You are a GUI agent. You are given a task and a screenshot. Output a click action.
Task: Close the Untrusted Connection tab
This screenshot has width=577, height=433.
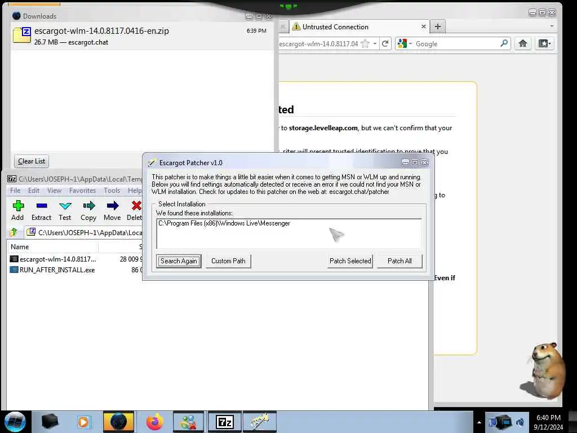[424, 26]
